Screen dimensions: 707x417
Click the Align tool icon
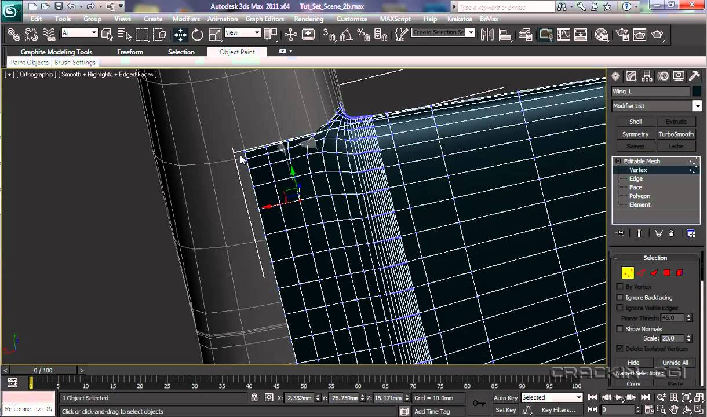tap(506, 35)
